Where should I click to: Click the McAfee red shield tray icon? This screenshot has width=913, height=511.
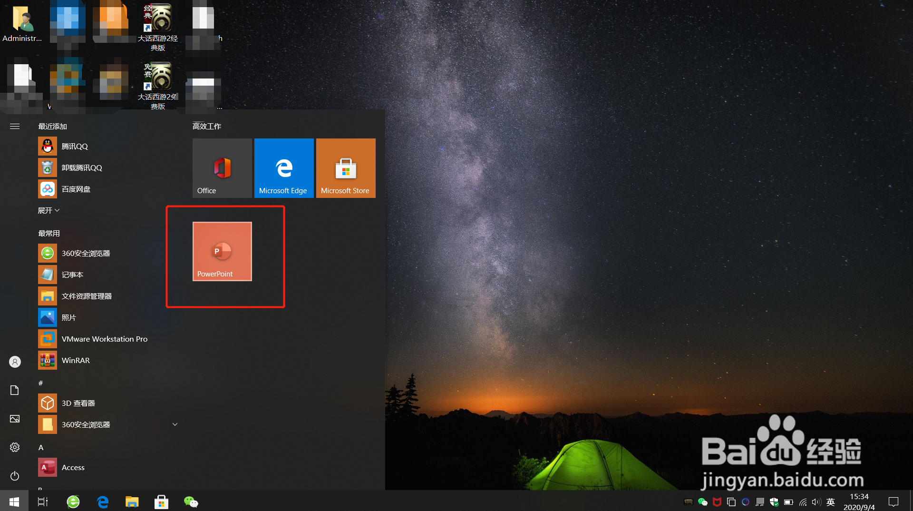click(717, 502)
